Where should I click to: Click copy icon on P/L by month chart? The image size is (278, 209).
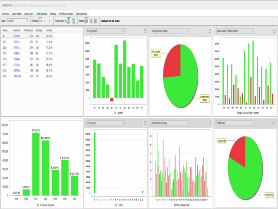pos(144,31)
